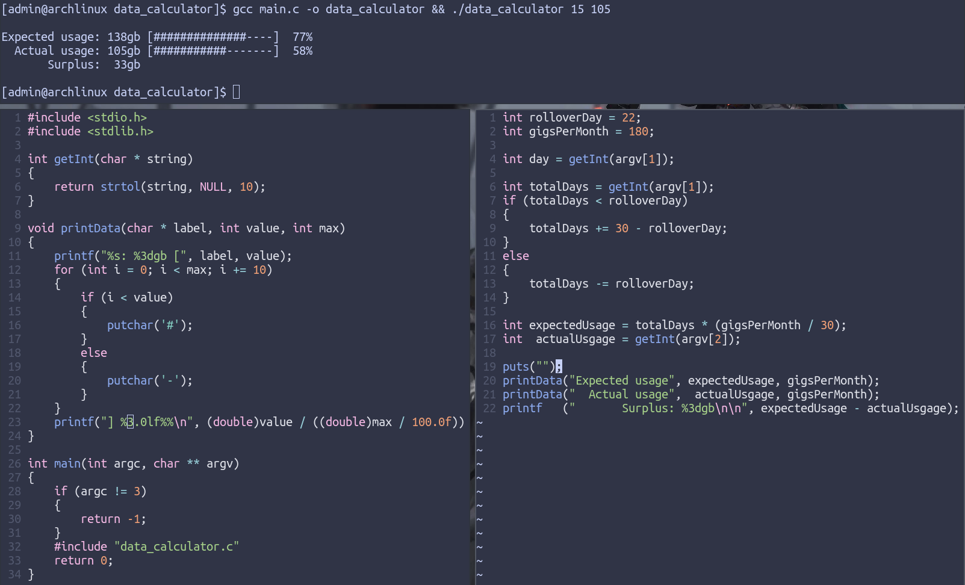Click the "Expected usage: 138gb" output text
This screenshot has width=965, height=585.
pyautogui.click(x=71, y=37)
